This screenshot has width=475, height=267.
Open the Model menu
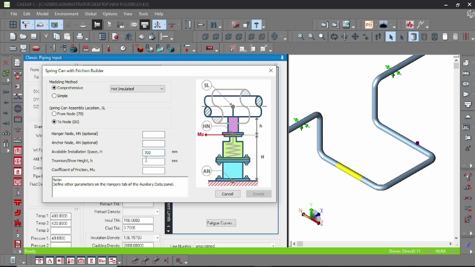[x=42, y=14]
